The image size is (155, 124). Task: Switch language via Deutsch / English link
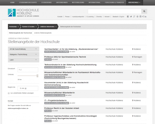click(x=118, y=17)
